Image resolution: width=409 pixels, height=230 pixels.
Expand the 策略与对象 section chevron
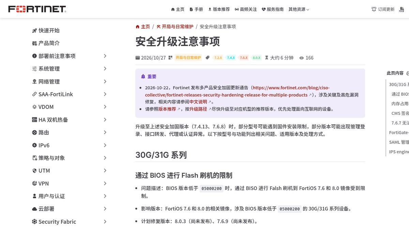(105, 158)
